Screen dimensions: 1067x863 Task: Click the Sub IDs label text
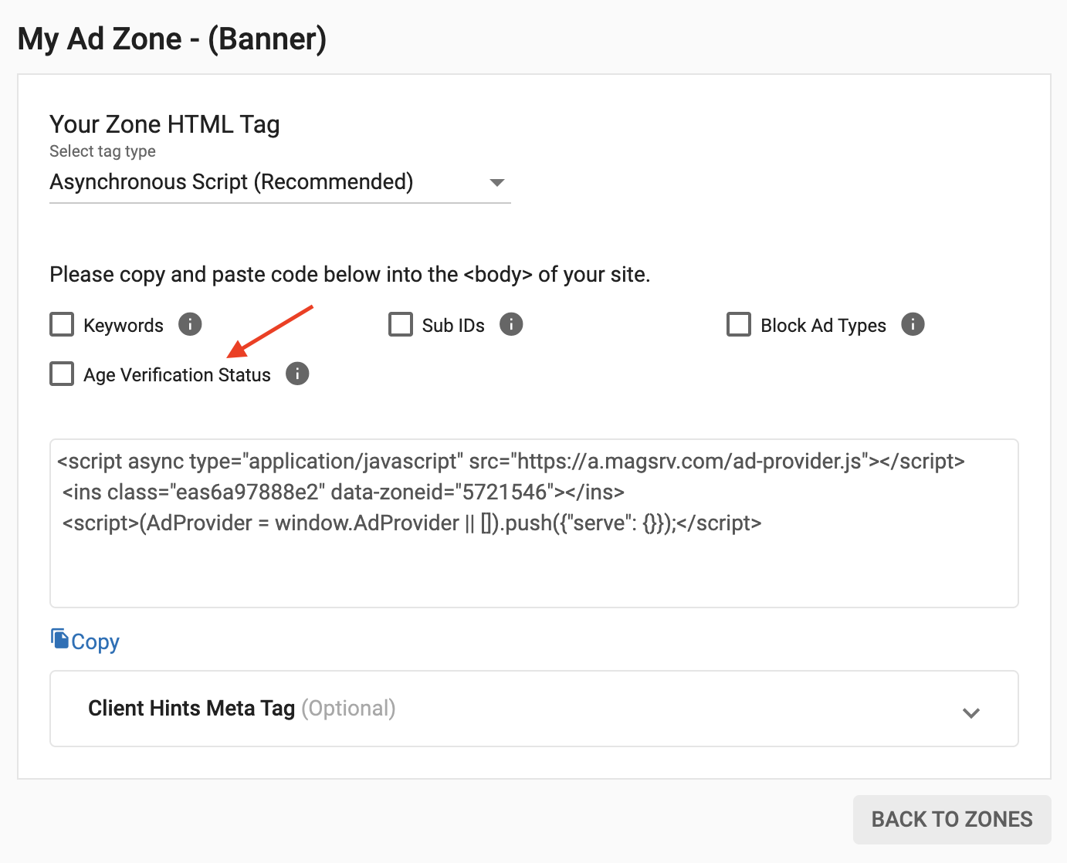coord(453,326)
